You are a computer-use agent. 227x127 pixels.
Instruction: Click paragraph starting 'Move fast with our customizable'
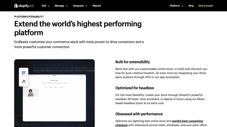click(161, 73)
